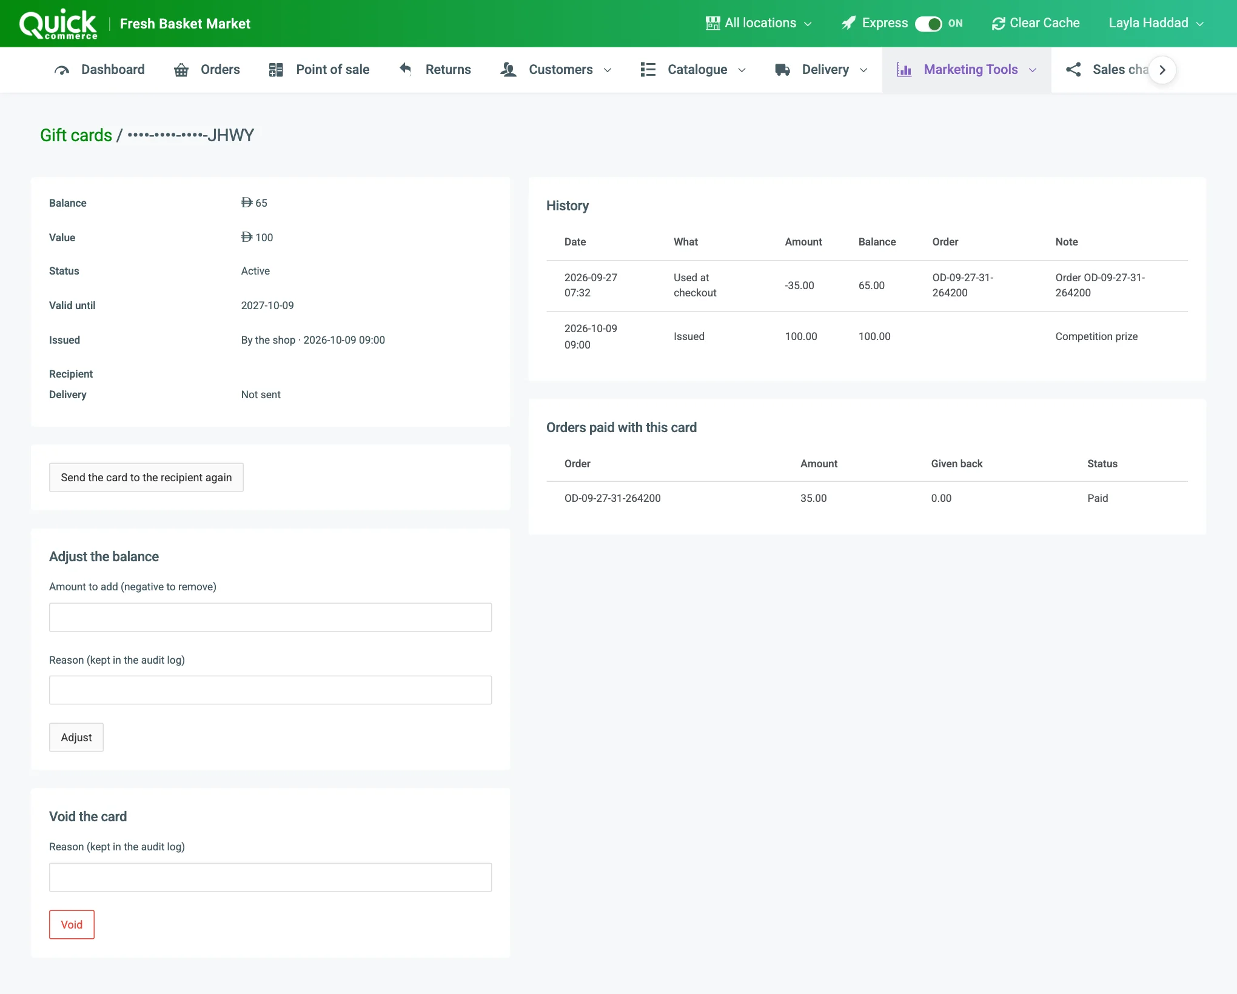Click the Valid until date 2027-10-09
The height and width of the screenshot is (994, 1237).
click(267, 305)
